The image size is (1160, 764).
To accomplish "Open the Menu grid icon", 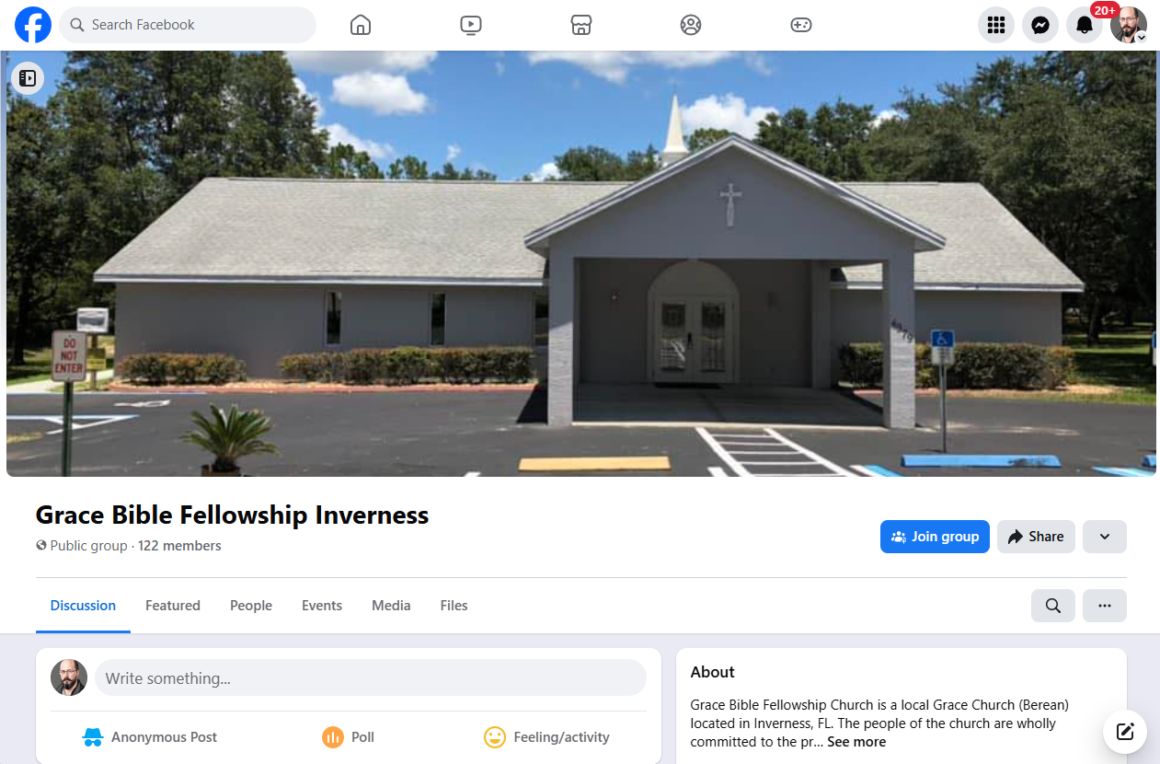I will click(996, 25).
